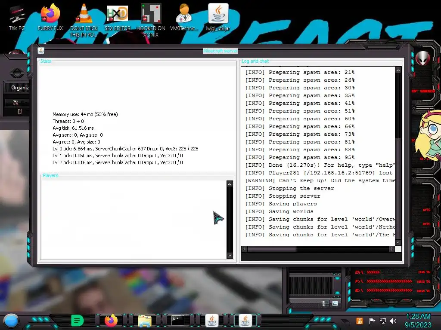Open the Command Prompt taskbar button
This screenshot has height=330, width=441.
[178, 320]
